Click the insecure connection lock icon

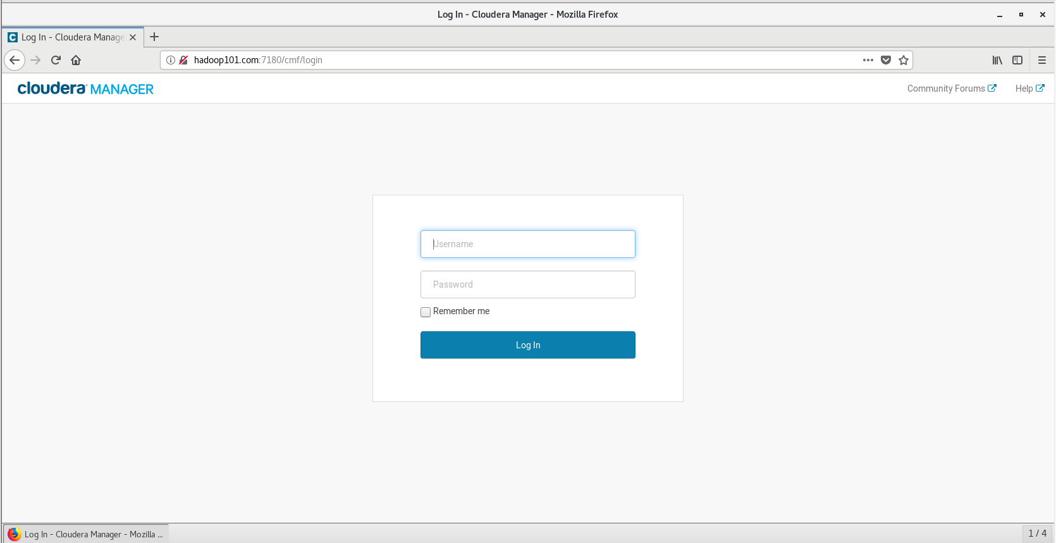coord(183,60)
